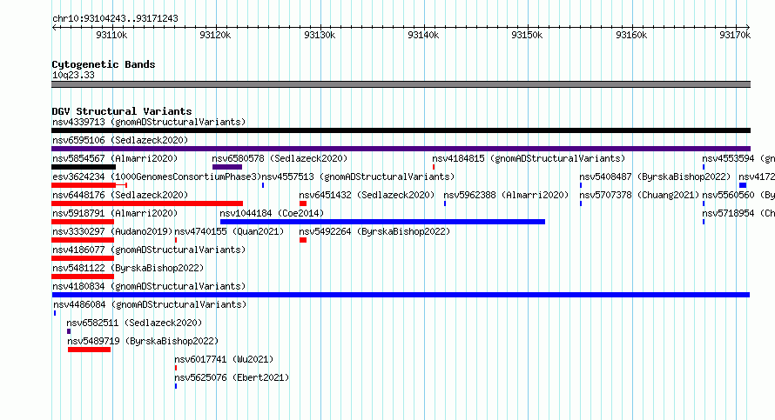Click nsv5625076 (Ebert2021) label
The image size is (775, 420).
point(232,377)
